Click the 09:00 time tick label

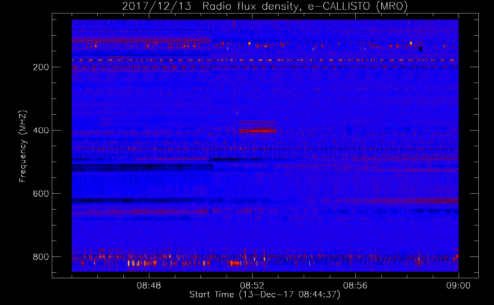click(458, 286)
